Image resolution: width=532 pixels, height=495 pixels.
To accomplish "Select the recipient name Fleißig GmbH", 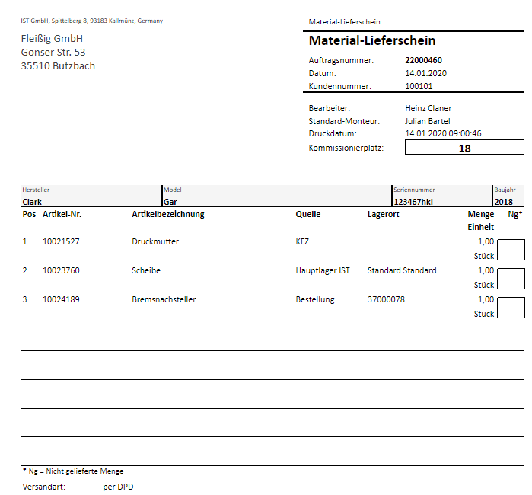I will 52,38.
